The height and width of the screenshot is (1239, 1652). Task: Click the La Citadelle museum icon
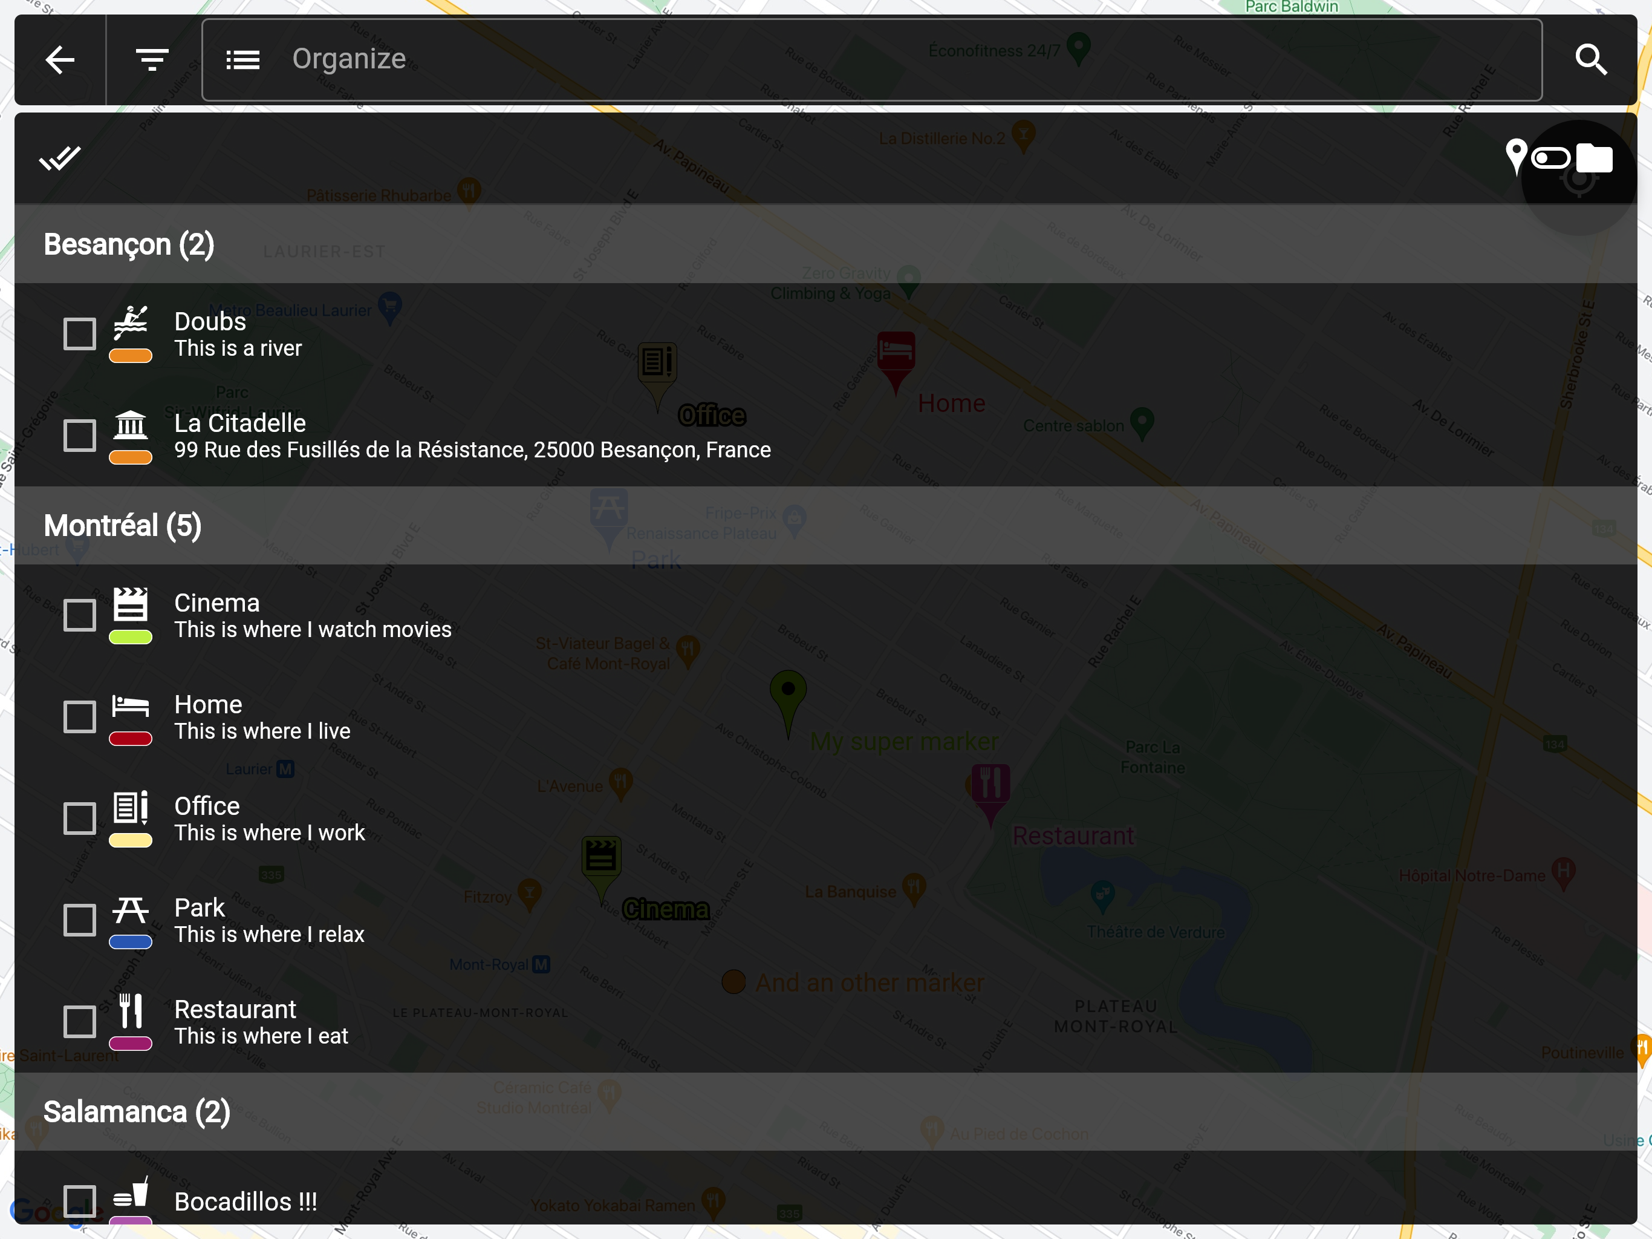131,425
